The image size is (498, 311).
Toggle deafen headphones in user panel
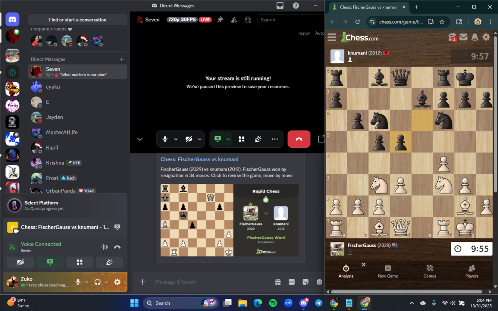point(98,282)
